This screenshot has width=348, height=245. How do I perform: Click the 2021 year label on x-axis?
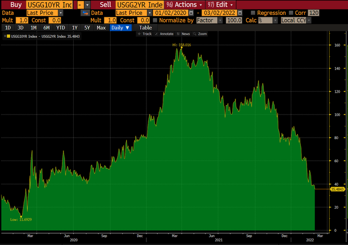tap(219, 240)
